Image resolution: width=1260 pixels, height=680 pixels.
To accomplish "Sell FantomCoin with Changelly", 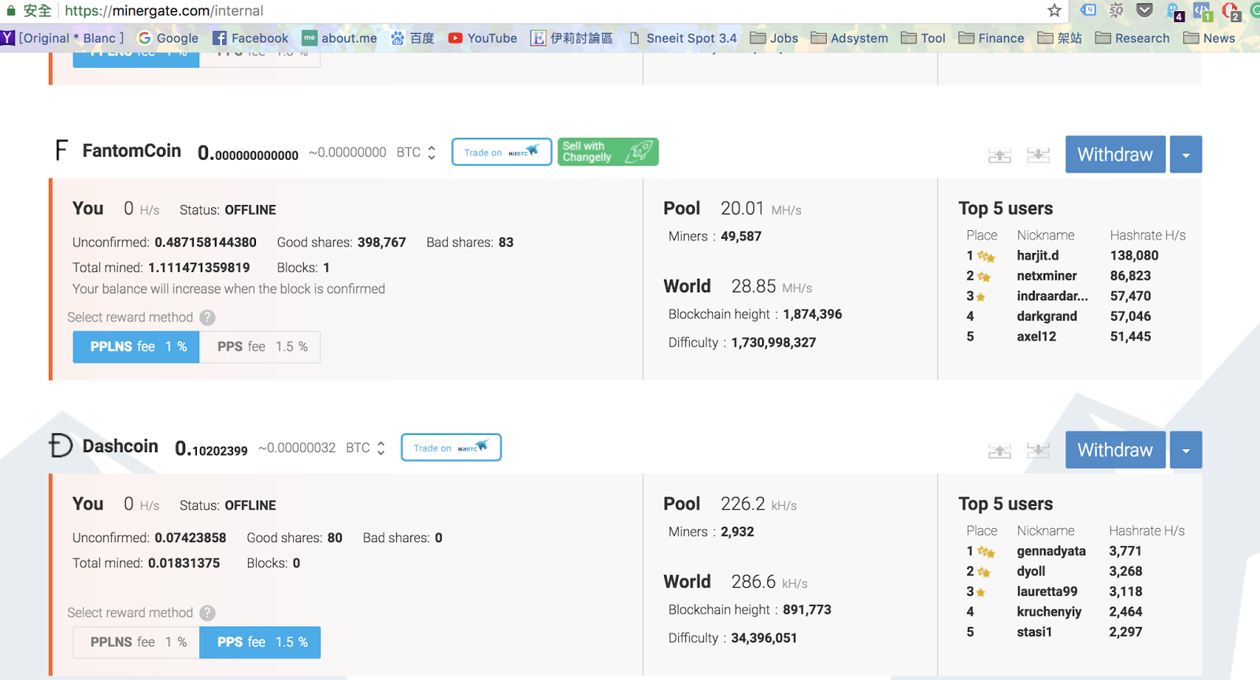I will click(608, 152).
